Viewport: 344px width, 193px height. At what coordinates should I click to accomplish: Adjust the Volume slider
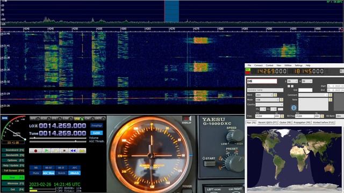pyautogui.click(x=58, y=138)
